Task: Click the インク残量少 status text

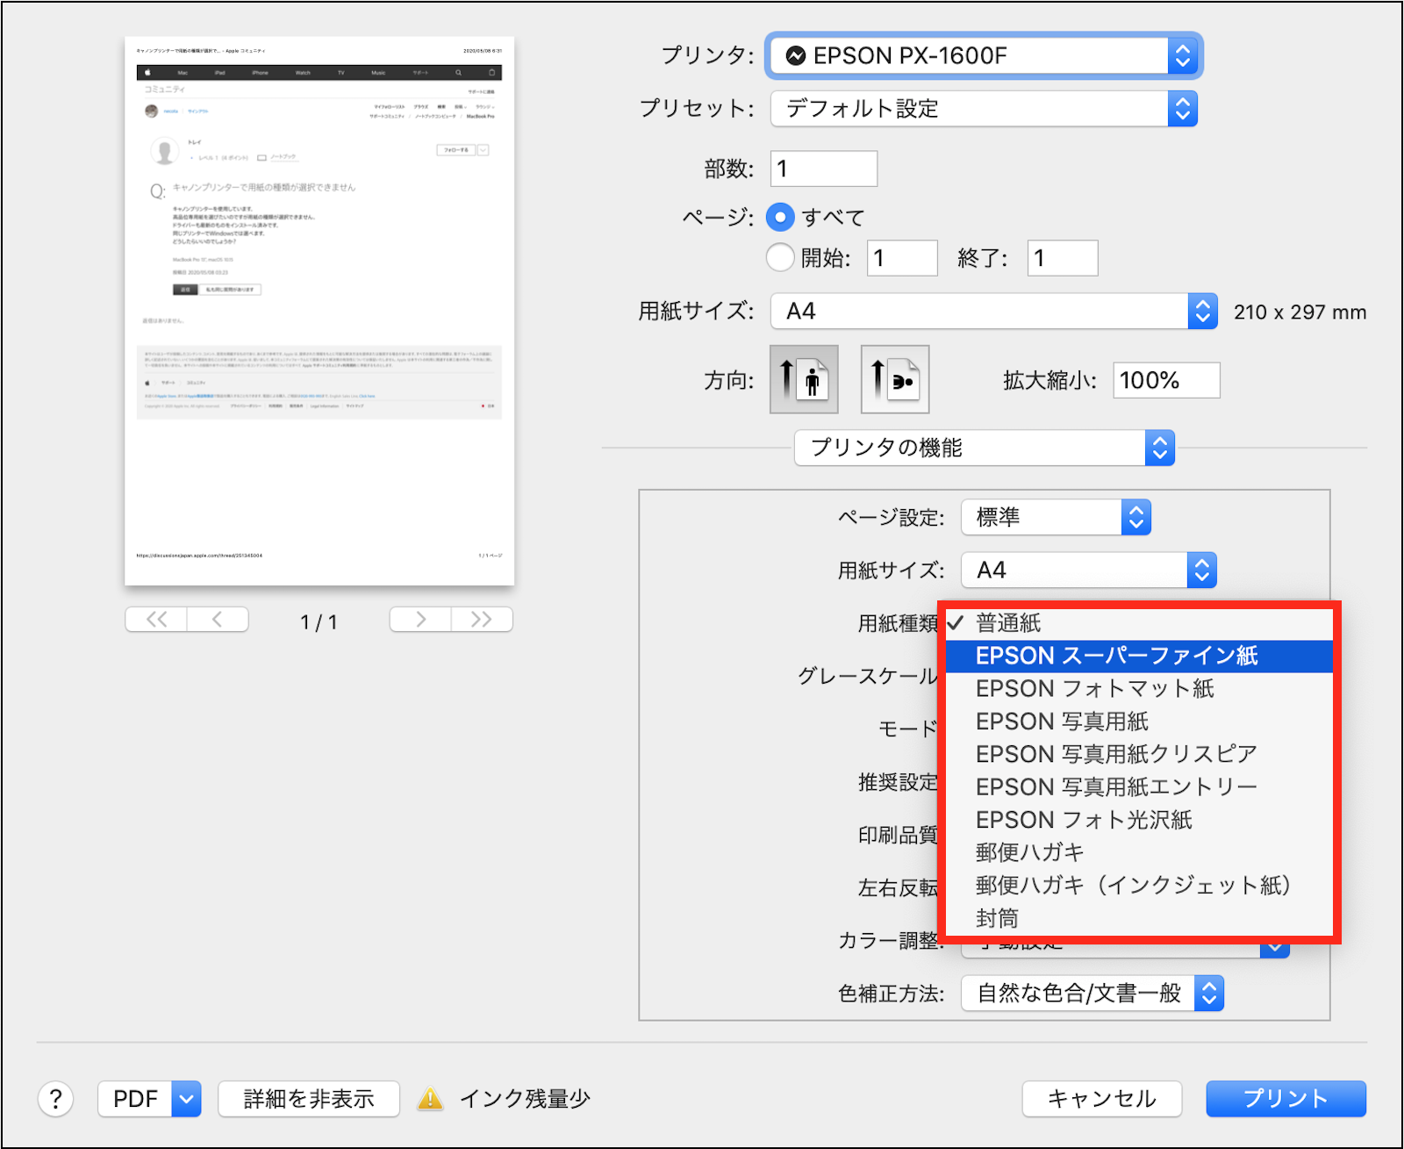Action: [x=525, y=1099]
